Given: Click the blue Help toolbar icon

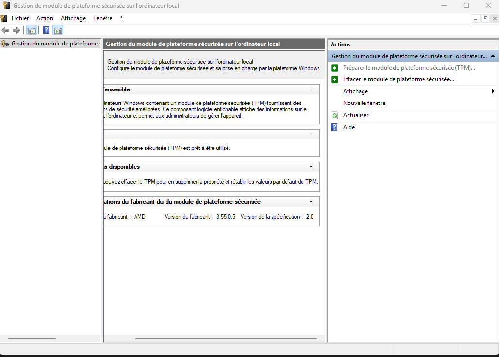Looking at the screenshot, I should [x=46, y=30].
